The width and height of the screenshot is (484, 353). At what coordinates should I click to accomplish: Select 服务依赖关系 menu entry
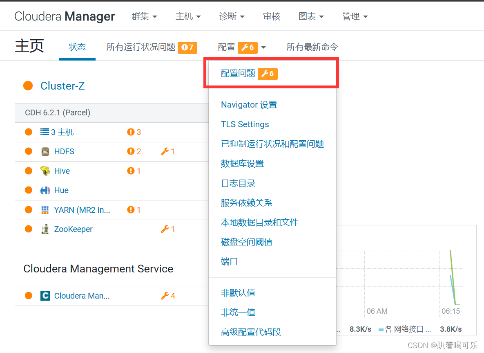[247, 203]
